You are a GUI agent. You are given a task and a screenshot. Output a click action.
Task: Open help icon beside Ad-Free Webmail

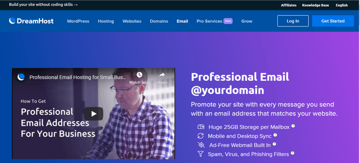pos(274,144)
